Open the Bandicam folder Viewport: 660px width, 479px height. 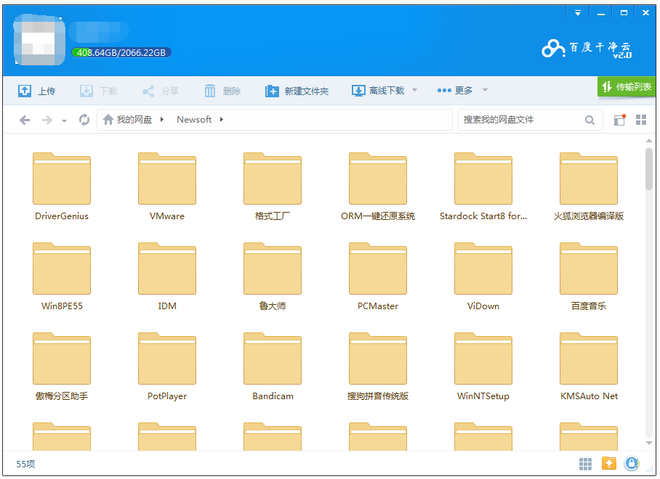click(273, 367)
